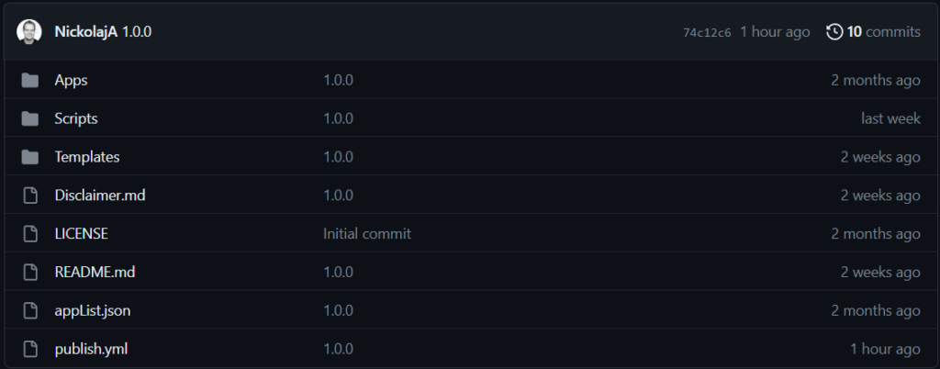Open commit hash 74c12c6
This screenshot has height=369, width=940.
(x=707, y=33)
